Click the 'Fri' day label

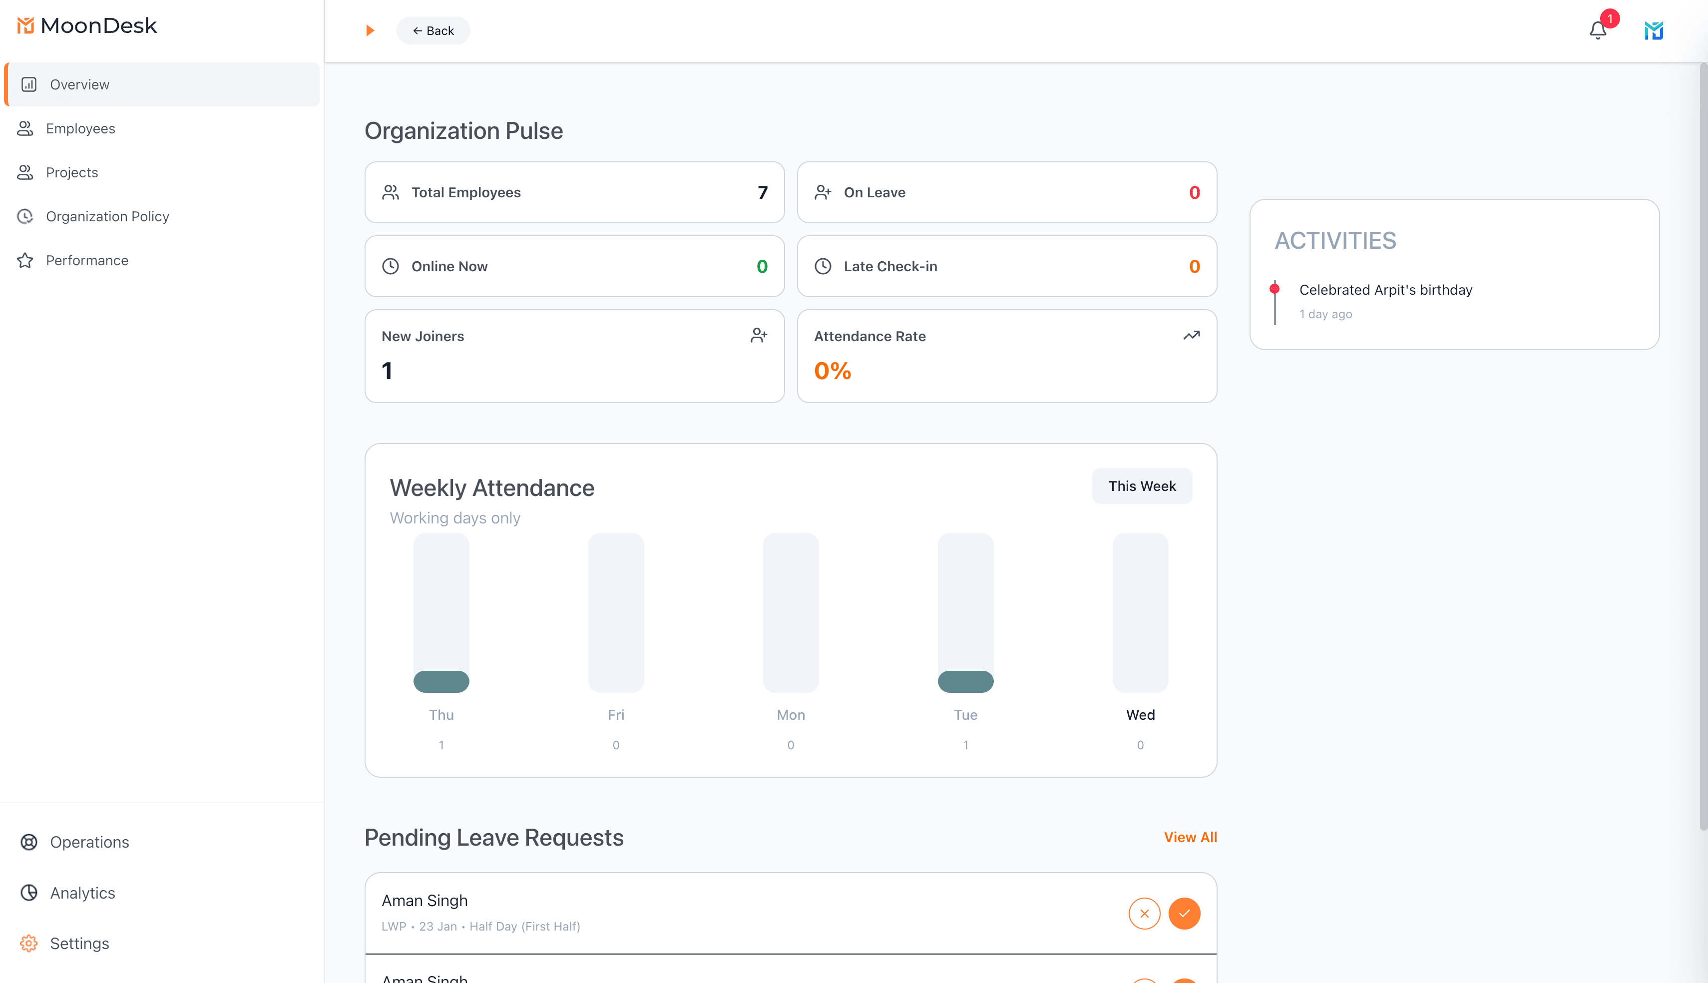pyautogui.click(x=616, y=715)
